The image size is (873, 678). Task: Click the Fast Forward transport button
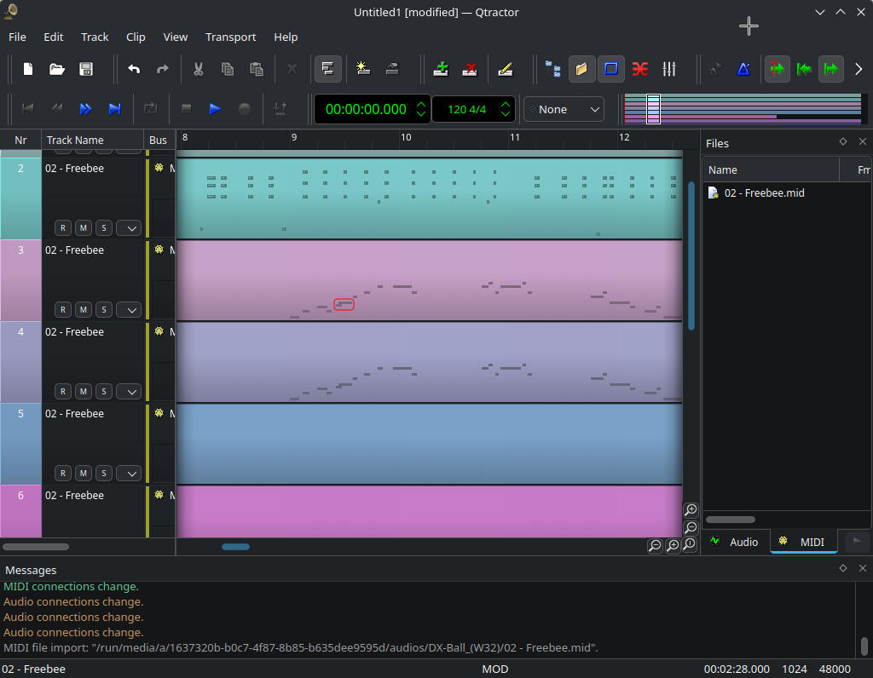(85, 109)
